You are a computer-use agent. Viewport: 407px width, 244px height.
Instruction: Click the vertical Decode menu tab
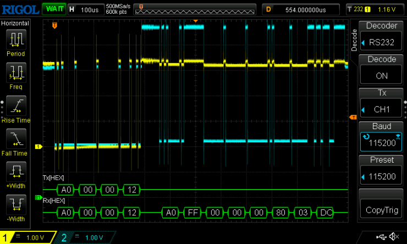pyautogui.click(x=354, y=40)
